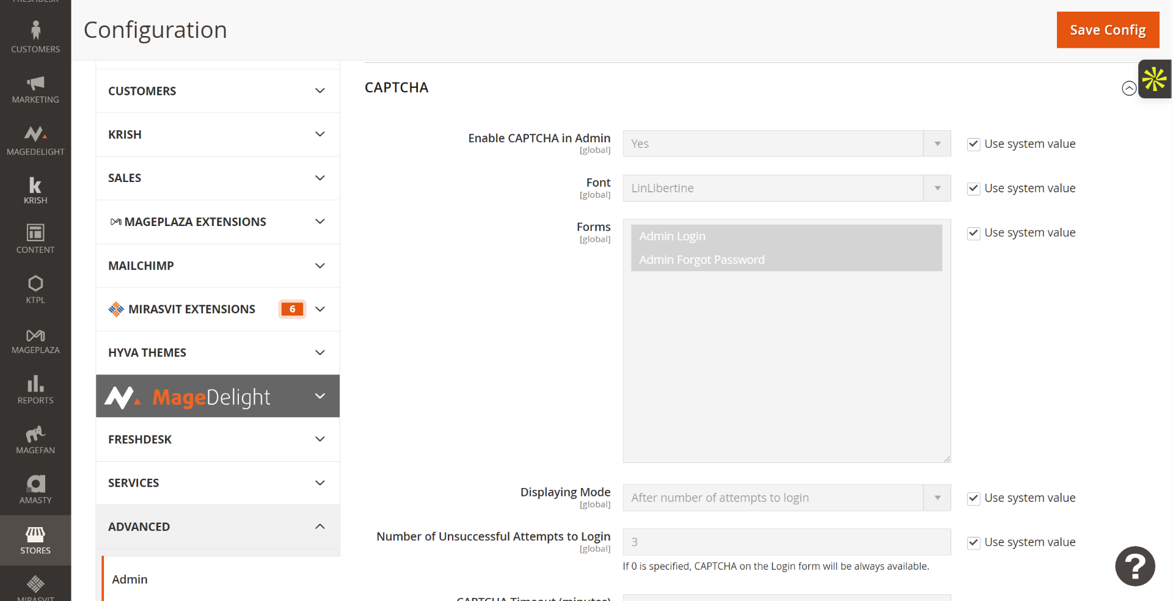Open the Mageplaza sidebar menu

point(35,340)
